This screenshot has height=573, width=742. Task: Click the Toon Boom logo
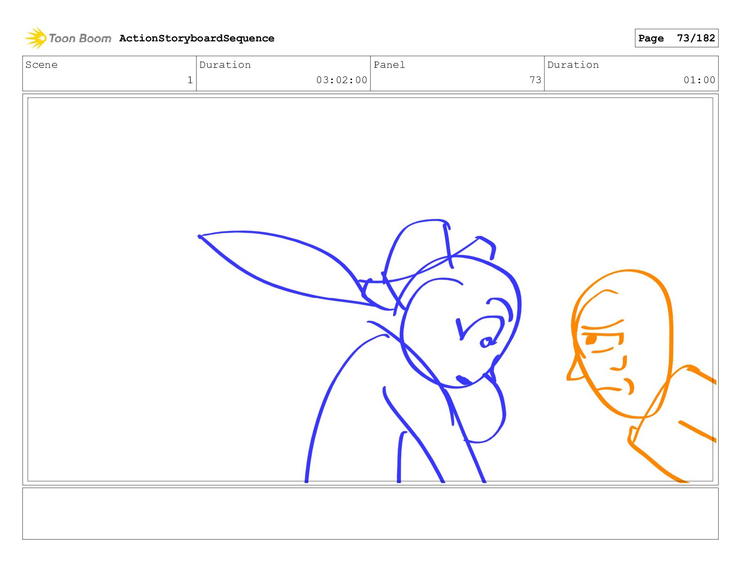coord(67,38)
